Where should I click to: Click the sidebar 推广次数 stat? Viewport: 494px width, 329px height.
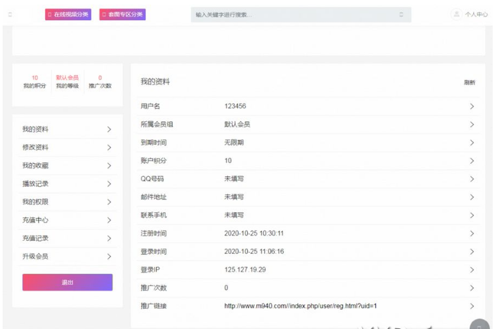coord(100,82)
